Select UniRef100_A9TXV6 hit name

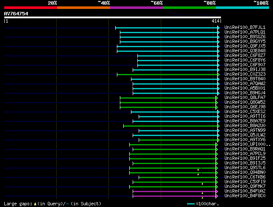(x=245, y=140)
